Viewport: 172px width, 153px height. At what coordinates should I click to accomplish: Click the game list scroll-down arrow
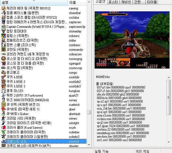click(89, 145)
